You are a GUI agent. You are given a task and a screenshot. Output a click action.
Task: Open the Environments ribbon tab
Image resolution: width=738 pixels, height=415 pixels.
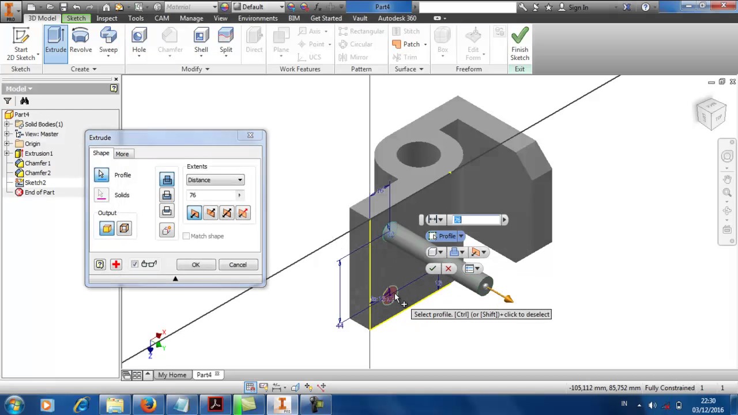point(258,18)
